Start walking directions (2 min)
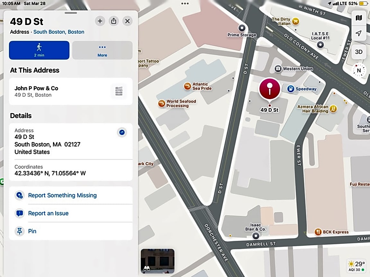Image resolution: width=370 pixels, height=277 pixels. tap(39, 50)
